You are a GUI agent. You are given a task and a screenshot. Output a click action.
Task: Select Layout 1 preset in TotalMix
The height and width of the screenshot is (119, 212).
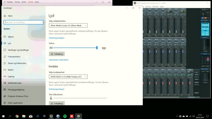(x=205, y=74)
